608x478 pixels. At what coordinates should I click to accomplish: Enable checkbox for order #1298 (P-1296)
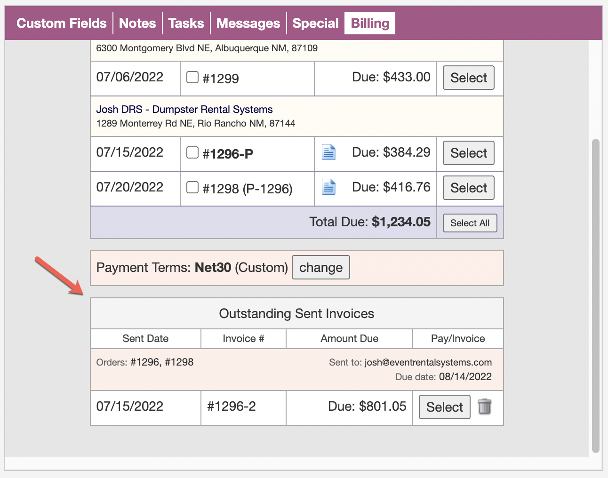(x=192, y=187)
